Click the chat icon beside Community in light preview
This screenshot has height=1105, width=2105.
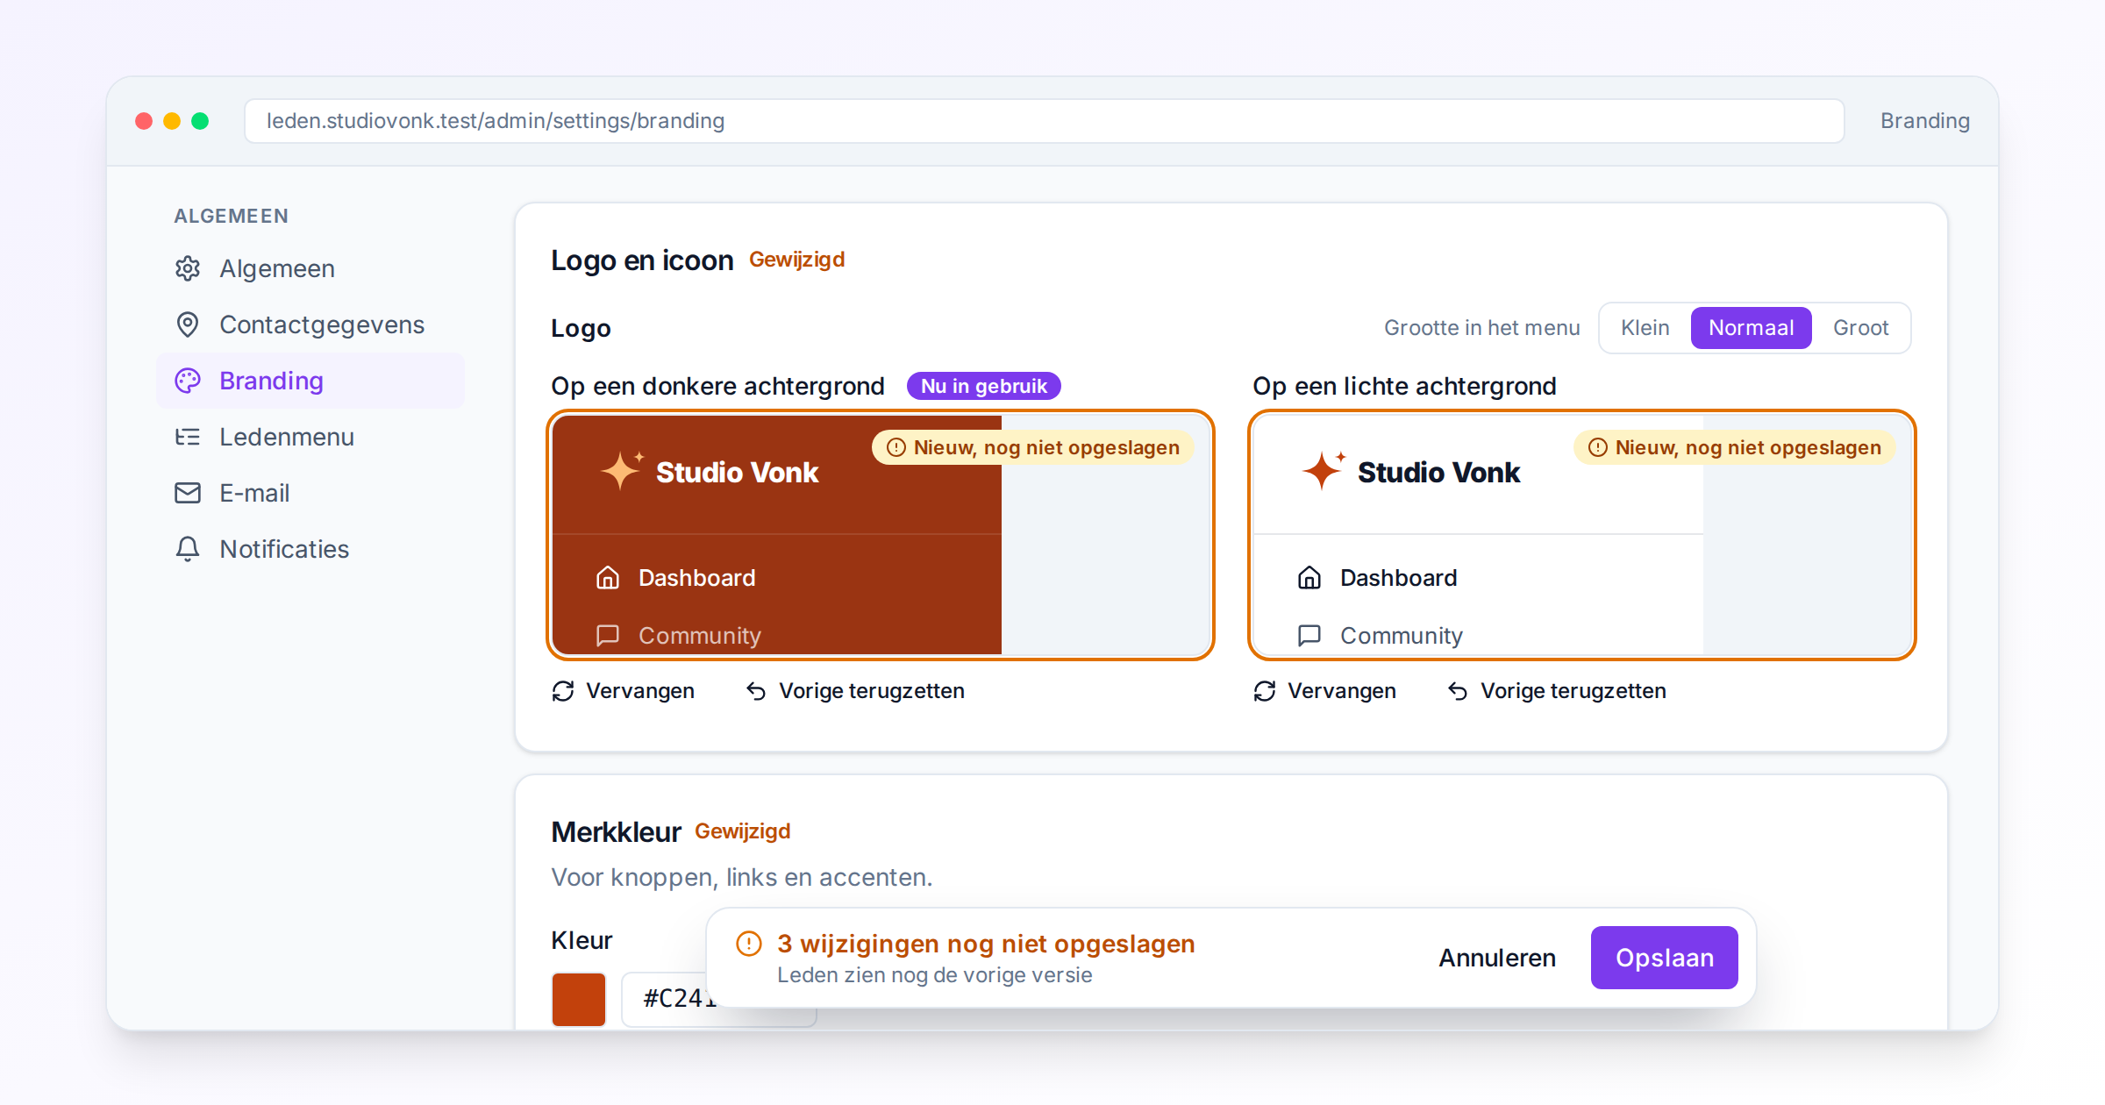(x=1309, y=635)
